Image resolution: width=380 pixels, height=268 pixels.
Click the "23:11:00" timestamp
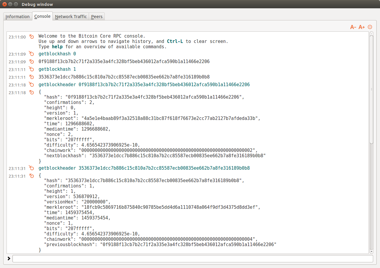[x=17, y=37]
